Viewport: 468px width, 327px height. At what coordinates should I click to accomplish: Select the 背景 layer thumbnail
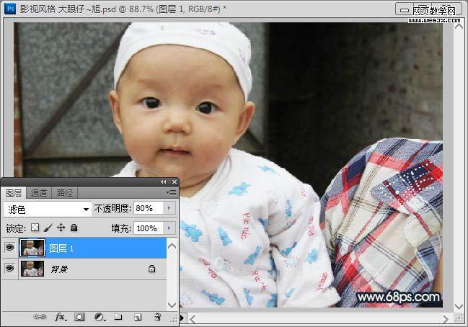click(x=32, y=269)
